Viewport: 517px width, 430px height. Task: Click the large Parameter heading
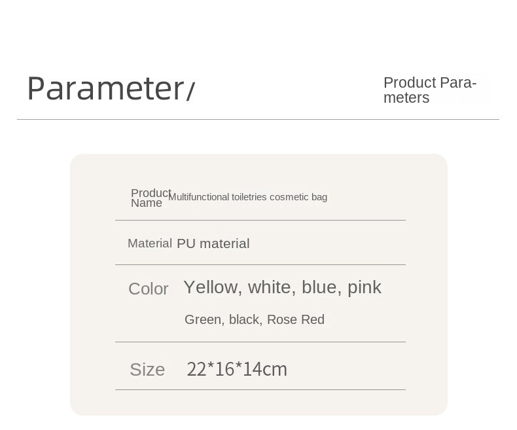[x=105, y=89]
